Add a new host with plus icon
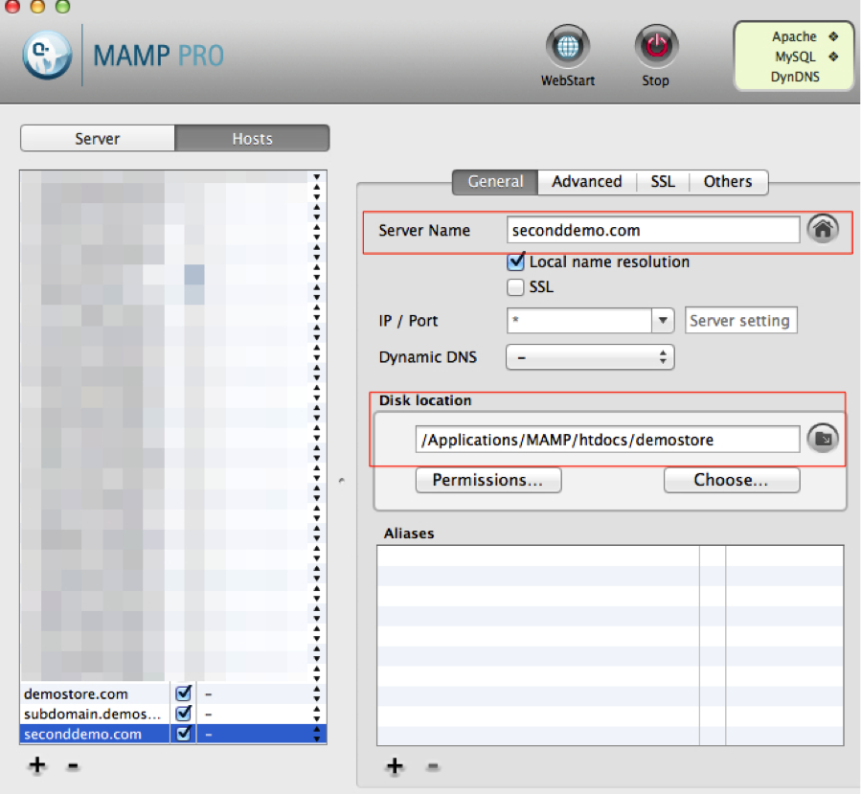The width and height of the screenshot is (861, 795). [37, 764]
